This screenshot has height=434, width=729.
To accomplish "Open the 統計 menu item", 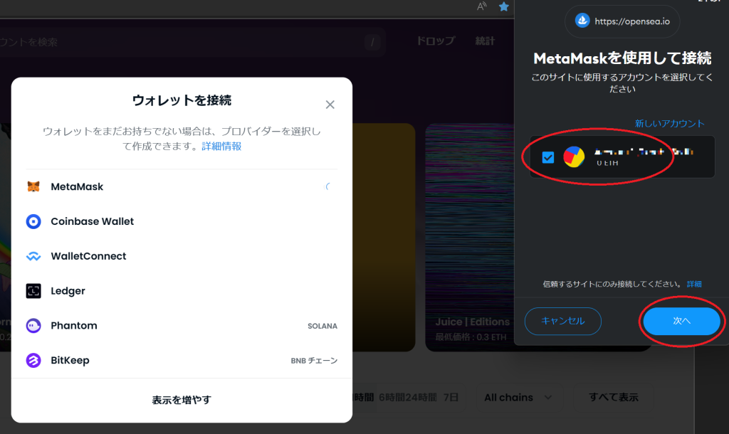I will tap(485, 41).
